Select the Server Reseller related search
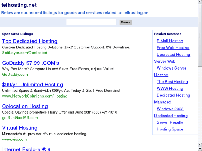 click(171, 122)
